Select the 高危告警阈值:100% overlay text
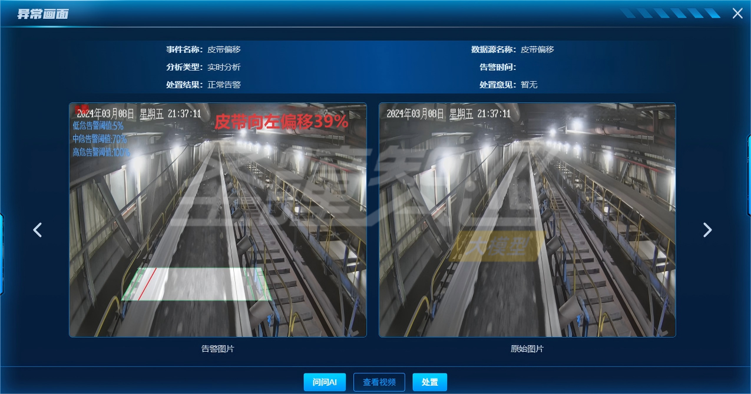 point(101,152)
